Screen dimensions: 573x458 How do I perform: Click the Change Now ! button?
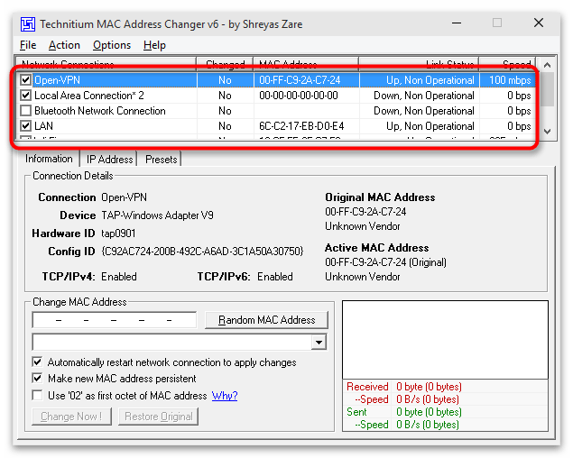point(71,417)
